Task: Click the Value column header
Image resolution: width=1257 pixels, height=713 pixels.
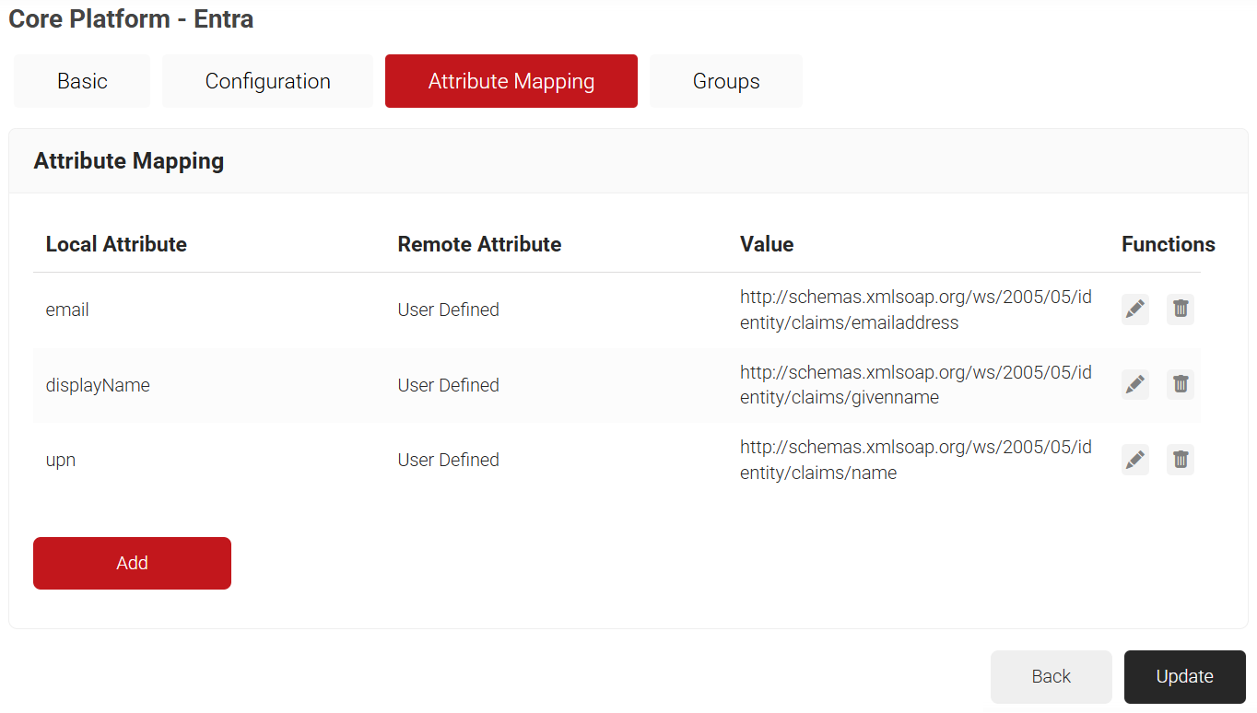Action: coord(767,244)
